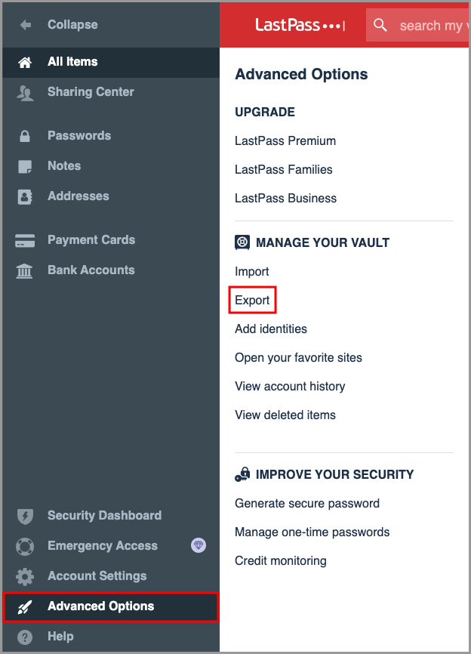Click the Emergency Access lifebuoy icon
Screen dimensions: 471x654
coord(25,546)
